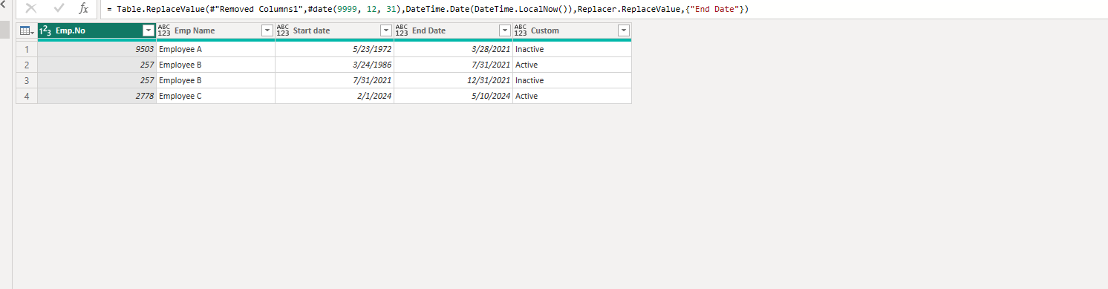Select row number 1

27,49
